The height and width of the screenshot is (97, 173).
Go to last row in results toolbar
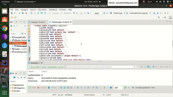pyautogui.click(x=88, y=88)
